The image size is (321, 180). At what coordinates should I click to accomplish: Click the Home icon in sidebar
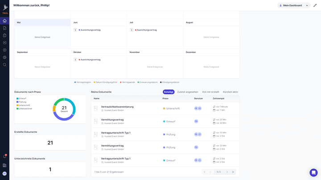pos(4,21)
